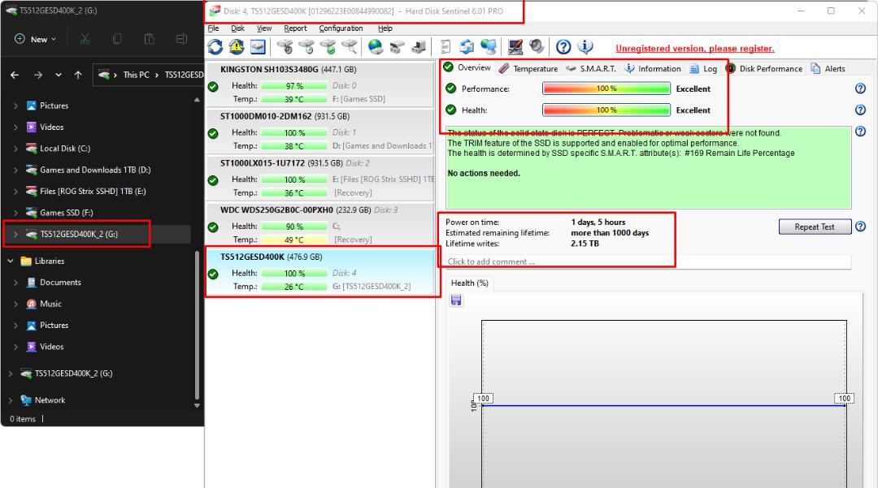Viewport: 878px width, 488px height.
Task: Click help icon beside the Performance bar
Action: pyautogui.click(x=861, y=89)
